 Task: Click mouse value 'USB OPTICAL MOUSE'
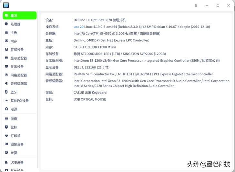(90, 99)
